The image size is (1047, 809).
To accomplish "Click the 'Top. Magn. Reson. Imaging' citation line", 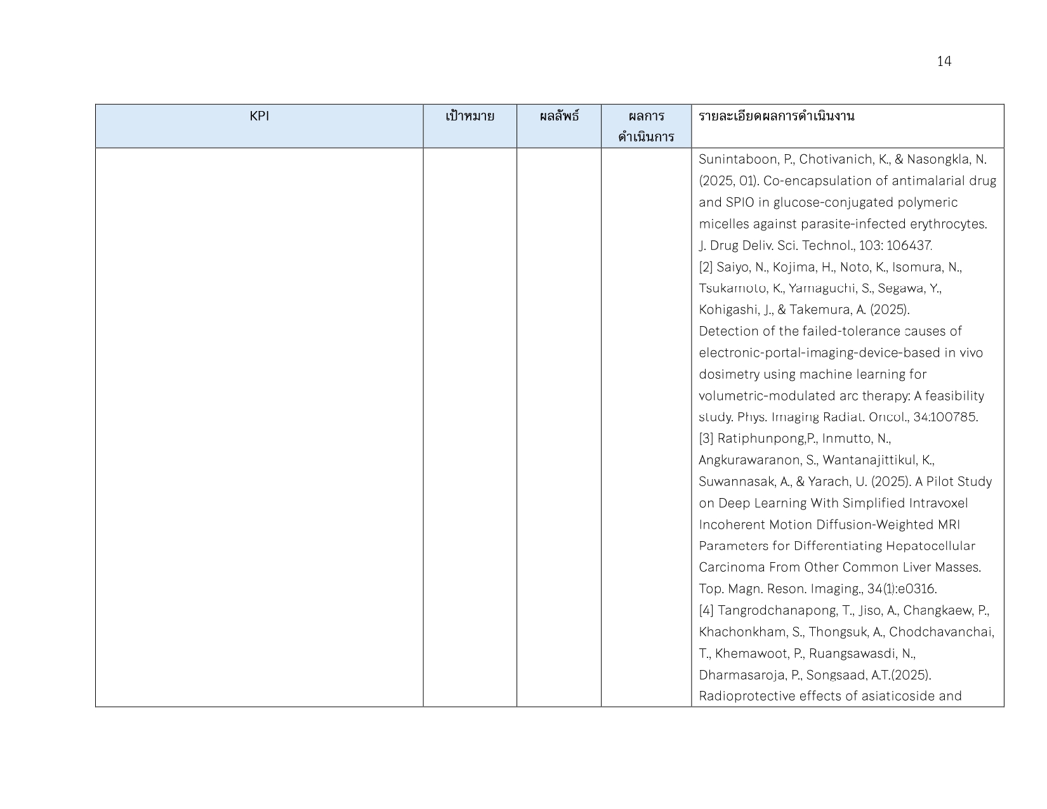I will pyautogui.click(x=817, y=589).
